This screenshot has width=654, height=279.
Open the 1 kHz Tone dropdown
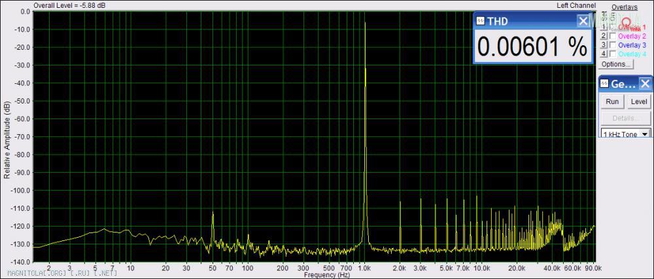click(645, 134)
